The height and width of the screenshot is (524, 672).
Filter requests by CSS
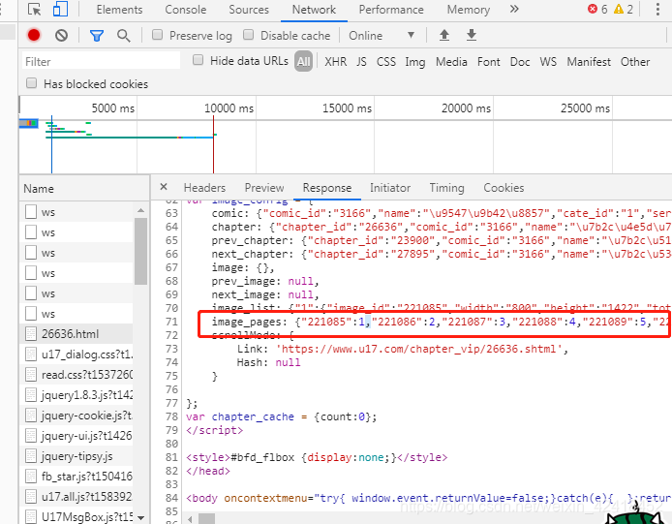[x=386, y=62]
